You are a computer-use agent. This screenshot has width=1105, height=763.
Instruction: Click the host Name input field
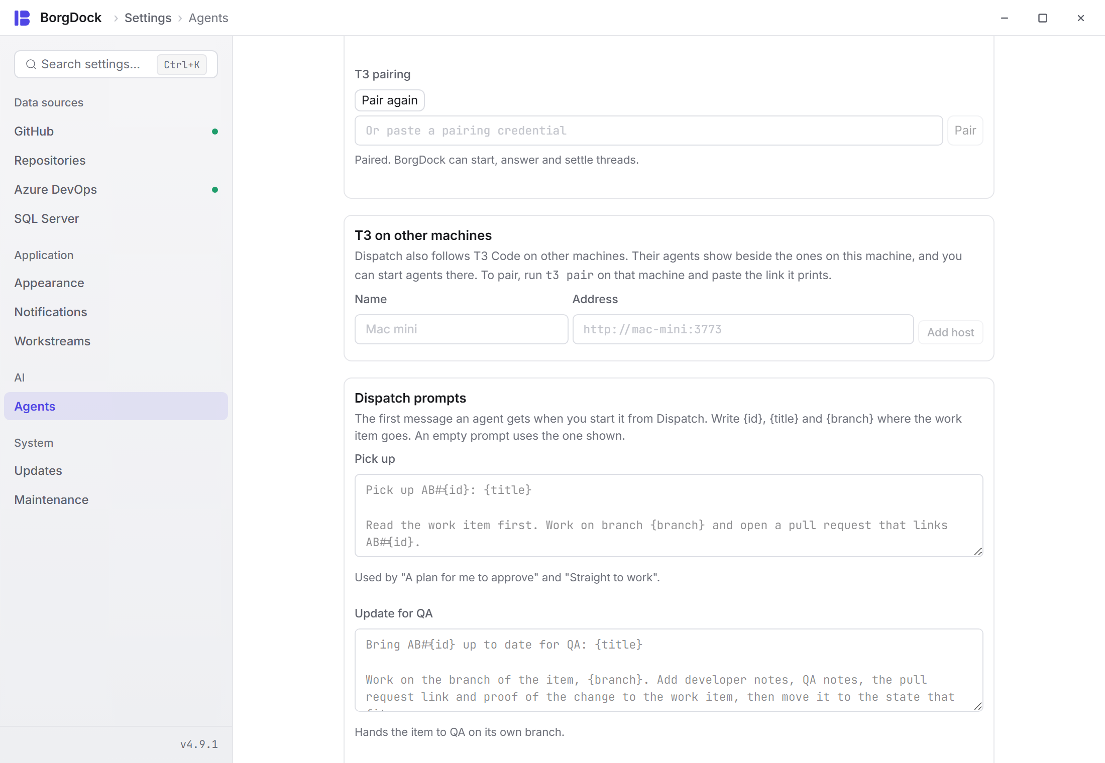[461, 329]
